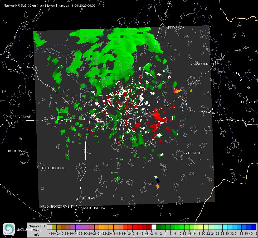Click the NYÍRBÁTOR town label
This screenshot has height=238, width=258.
pos(192,153)
